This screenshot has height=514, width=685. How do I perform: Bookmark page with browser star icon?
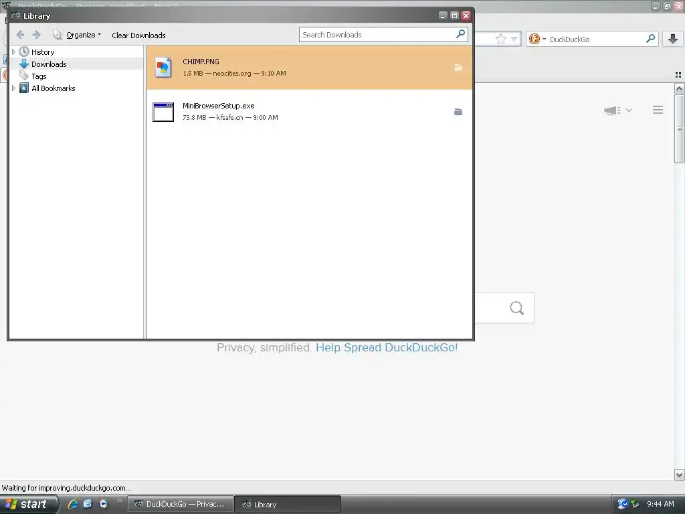(x=501, y=39)
